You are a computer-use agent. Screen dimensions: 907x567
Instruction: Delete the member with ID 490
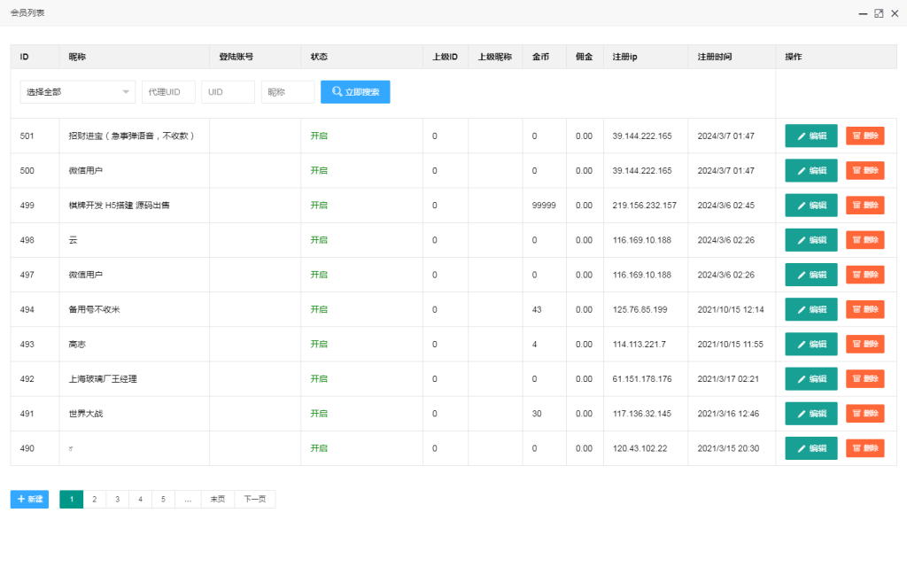(864, 447)
